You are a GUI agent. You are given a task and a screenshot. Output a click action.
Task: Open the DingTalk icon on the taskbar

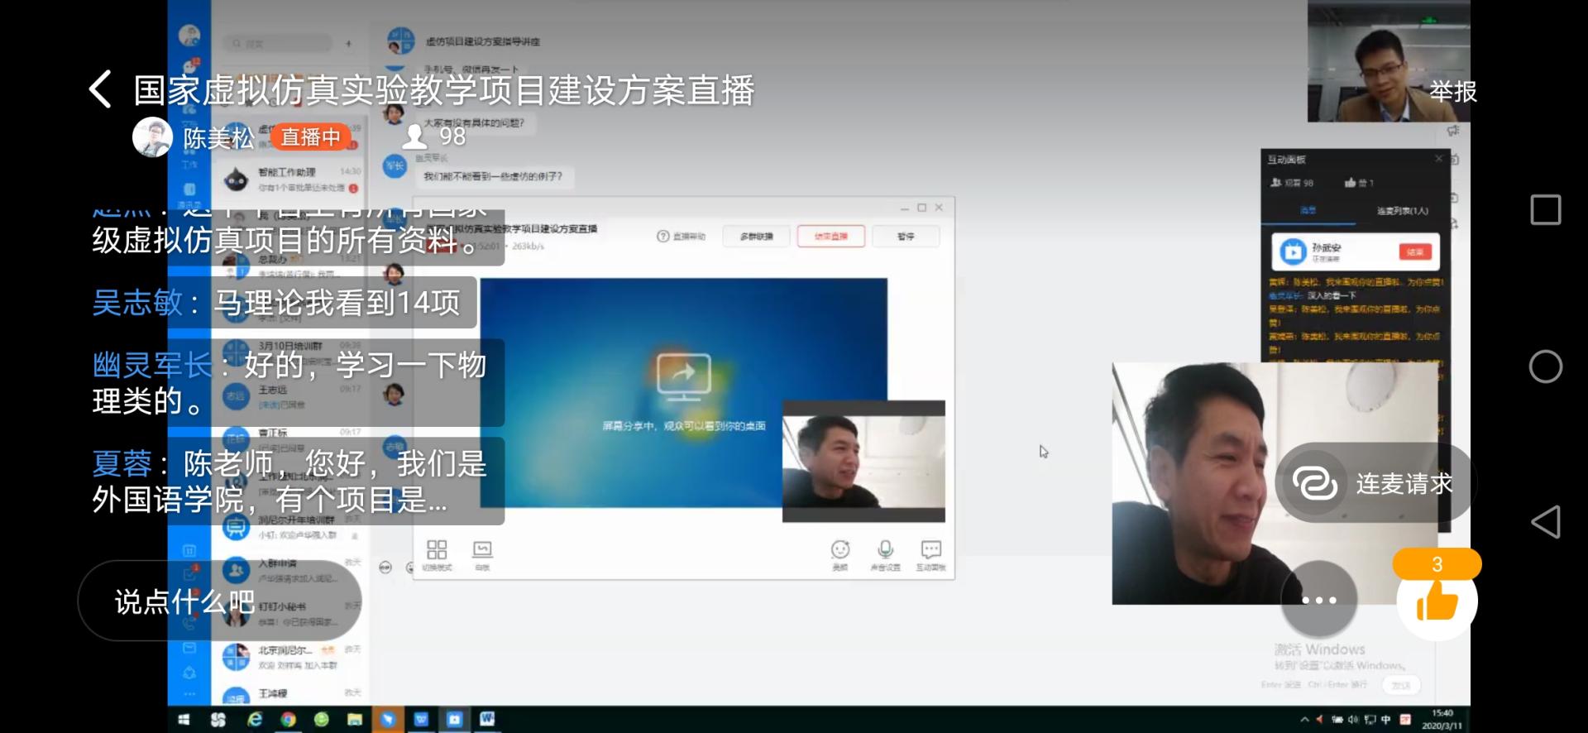point(388,719)
